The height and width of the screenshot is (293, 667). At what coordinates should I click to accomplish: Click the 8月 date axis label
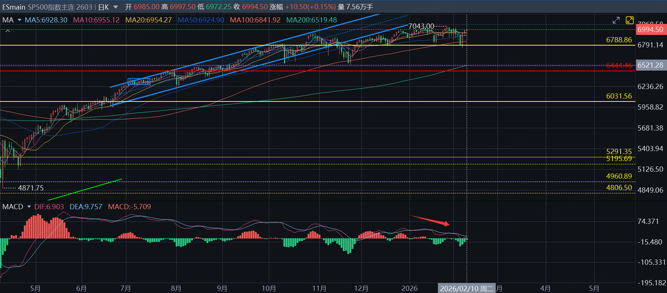pos(176,289)
